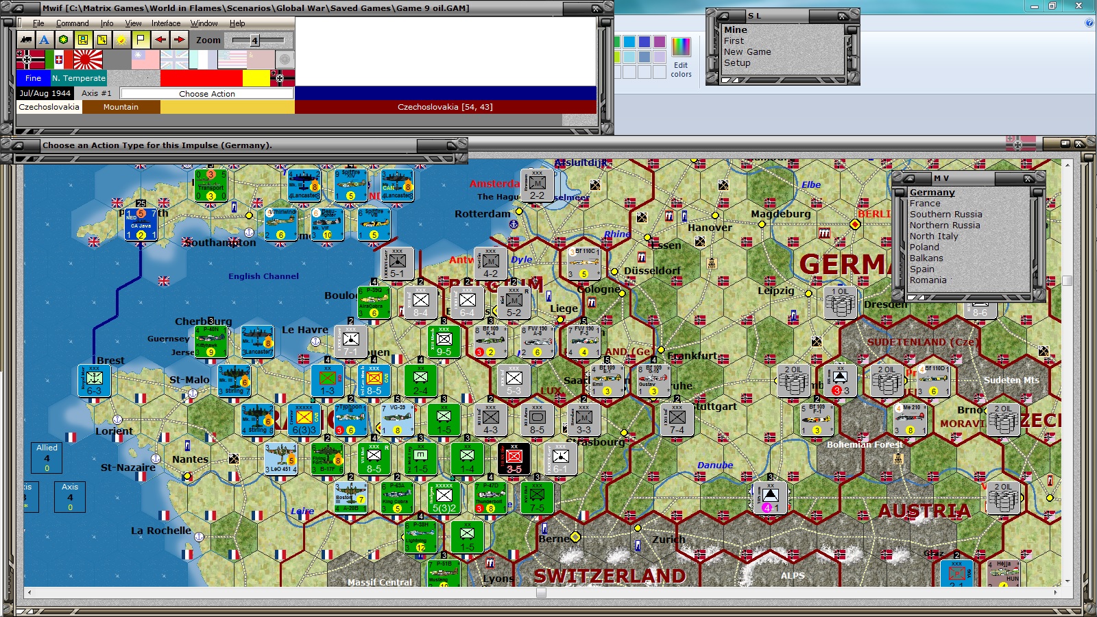This screenshot has width=1097, height=617.
Task: Select the Japanese rising sun flag
Action: (88, 60)
